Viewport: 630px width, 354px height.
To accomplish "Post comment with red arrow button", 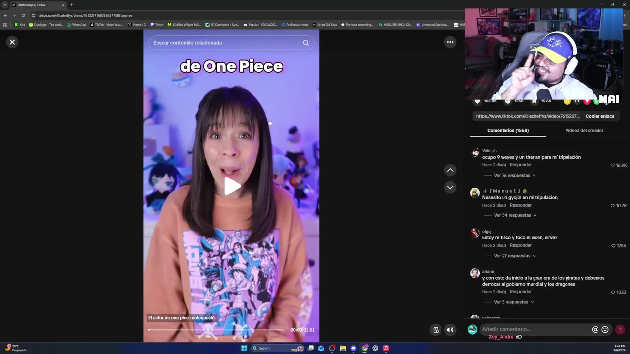I will 620,329.
